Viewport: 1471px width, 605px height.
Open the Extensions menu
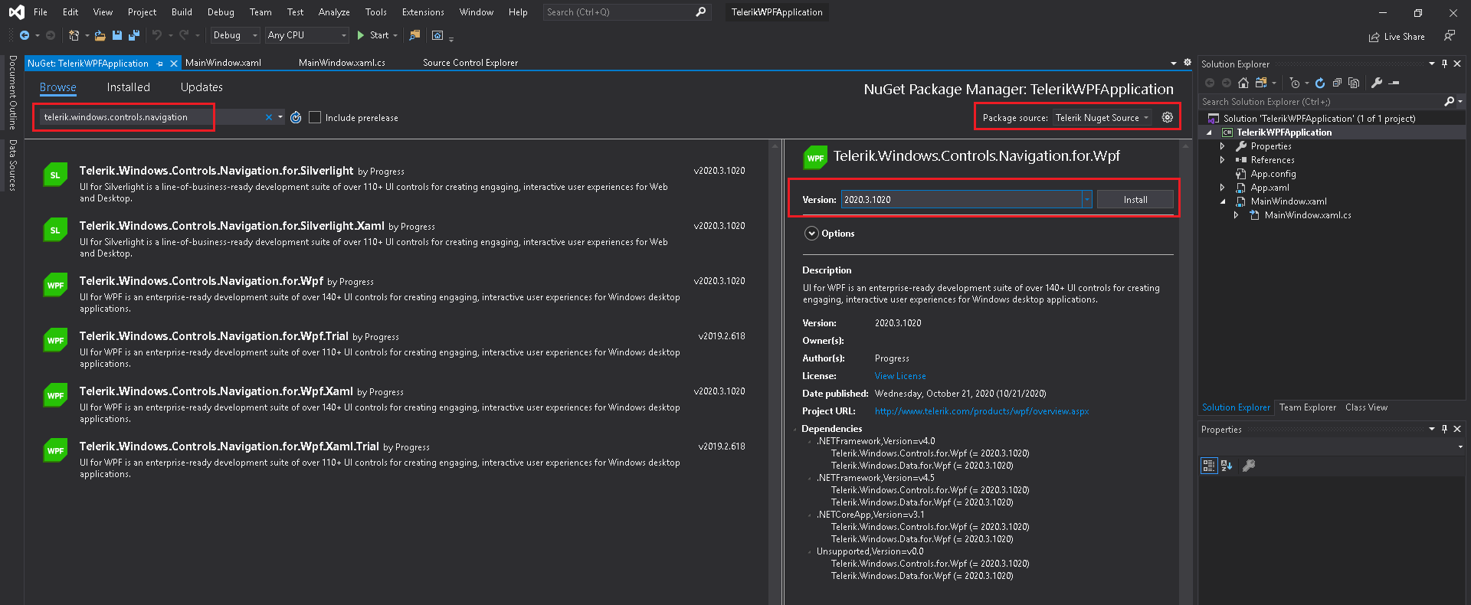[423, 12]
